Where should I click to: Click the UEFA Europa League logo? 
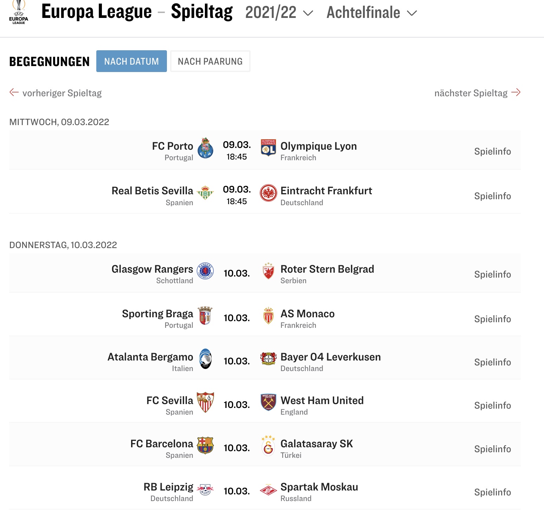[19, 12]
